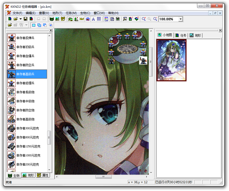Select the 幸存者300元坦克 unit

coord(27,128)
